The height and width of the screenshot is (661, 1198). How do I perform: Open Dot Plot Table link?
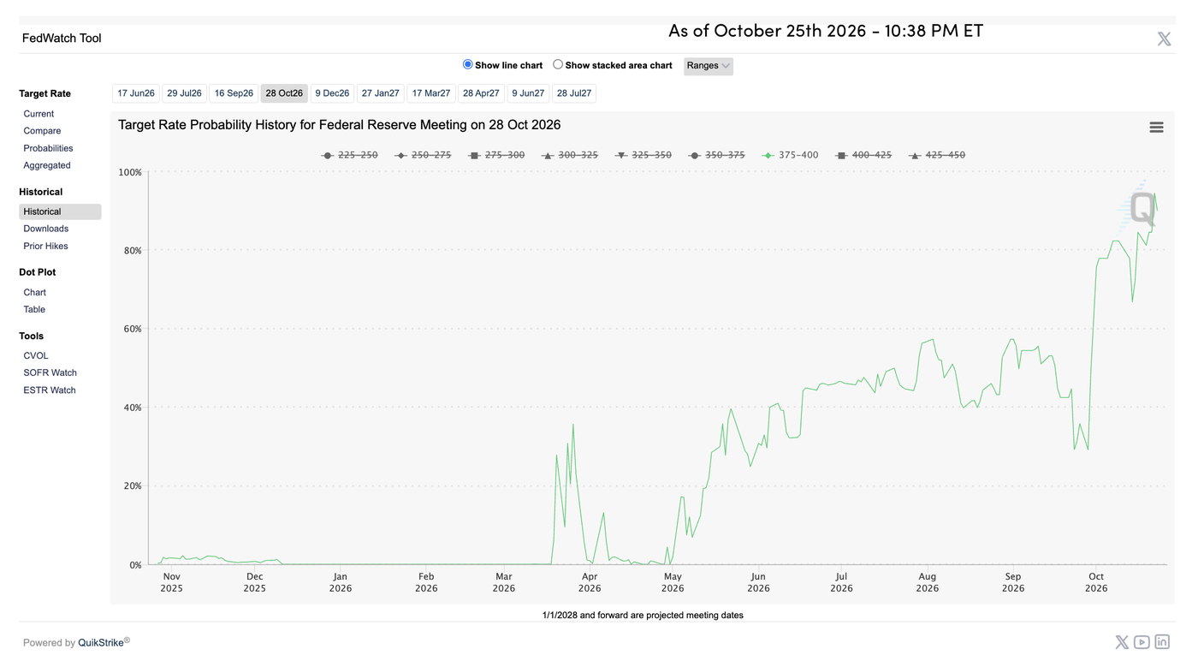34,309
